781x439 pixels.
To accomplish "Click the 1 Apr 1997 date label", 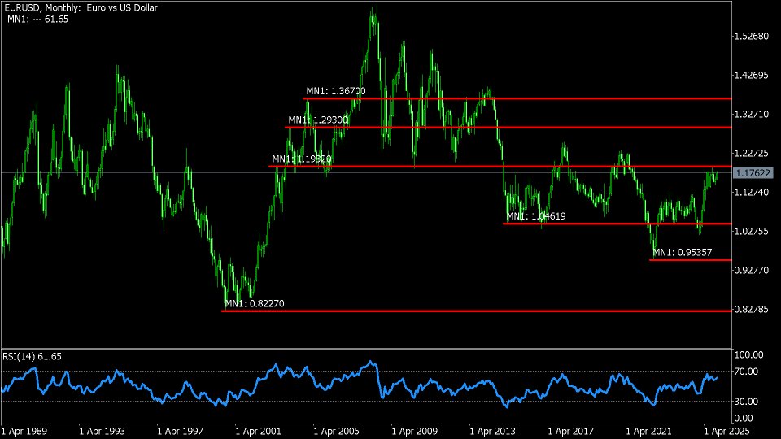I will click(x=181, y=431).
